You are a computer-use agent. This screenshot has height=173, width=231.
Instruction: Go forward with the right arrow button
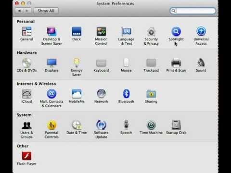point(27,11)
